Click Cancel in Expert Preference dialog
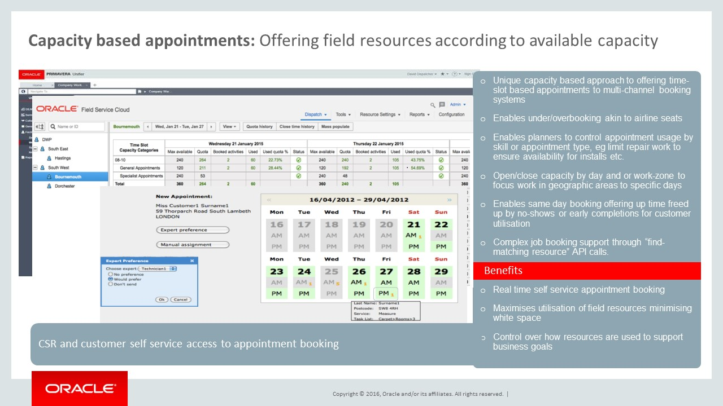Screen dimensions: 723x406 click(180, 299)
